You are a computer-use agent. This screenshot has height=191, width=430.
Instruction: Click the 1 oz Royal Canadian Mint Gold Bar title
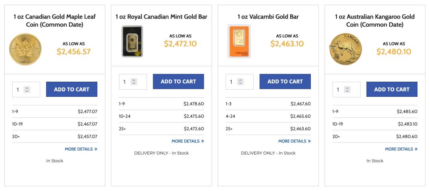click(x=161, y=17)
